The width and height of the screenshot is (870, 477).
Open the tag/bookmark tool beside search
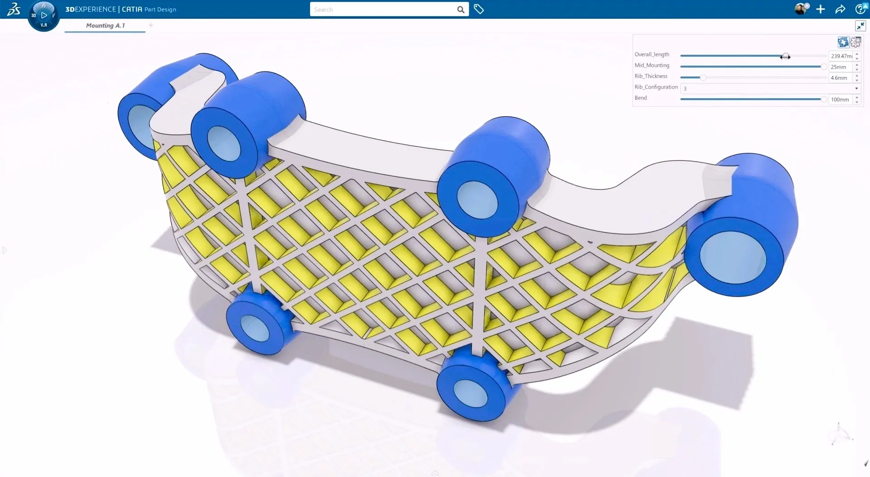pyautogui.click(x=479, y=9)
